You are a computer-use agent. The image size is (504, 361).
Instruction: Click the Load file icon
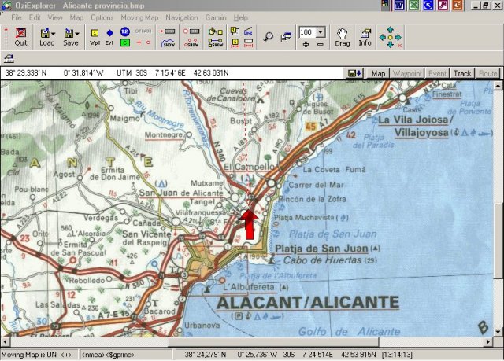point(44,37)
